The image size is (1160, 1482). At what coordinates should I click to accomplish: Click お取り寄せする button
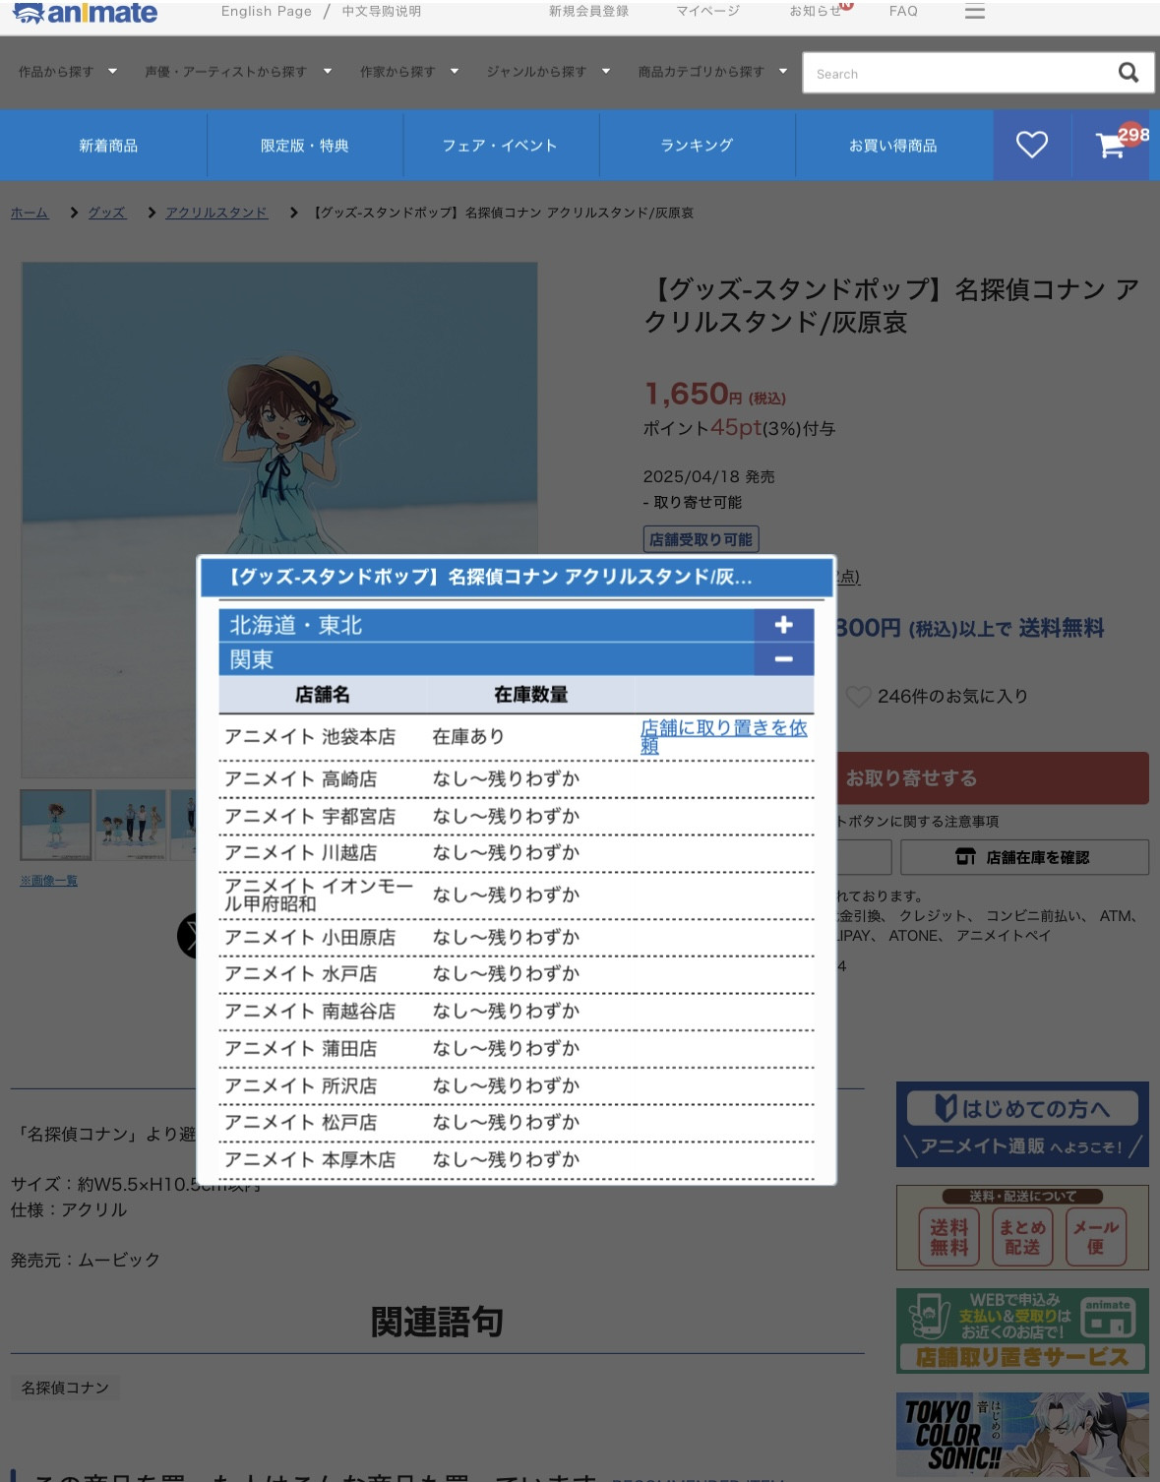[992, 778]
